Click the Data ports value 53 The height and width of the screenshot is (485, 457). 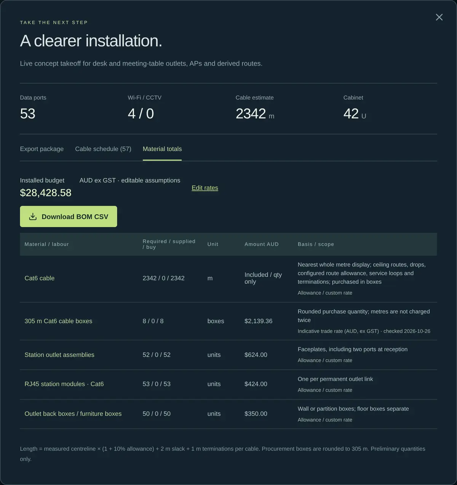pyautogui.click(x=28, y=114)
